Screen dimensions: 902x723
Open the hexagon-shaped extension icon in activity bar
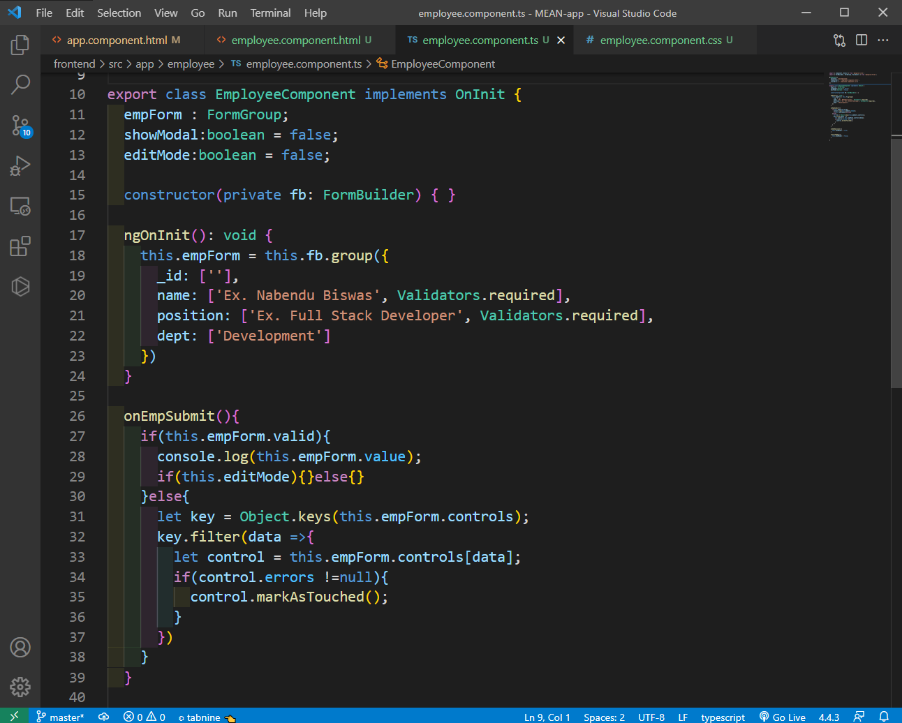[x=20, y=287]
